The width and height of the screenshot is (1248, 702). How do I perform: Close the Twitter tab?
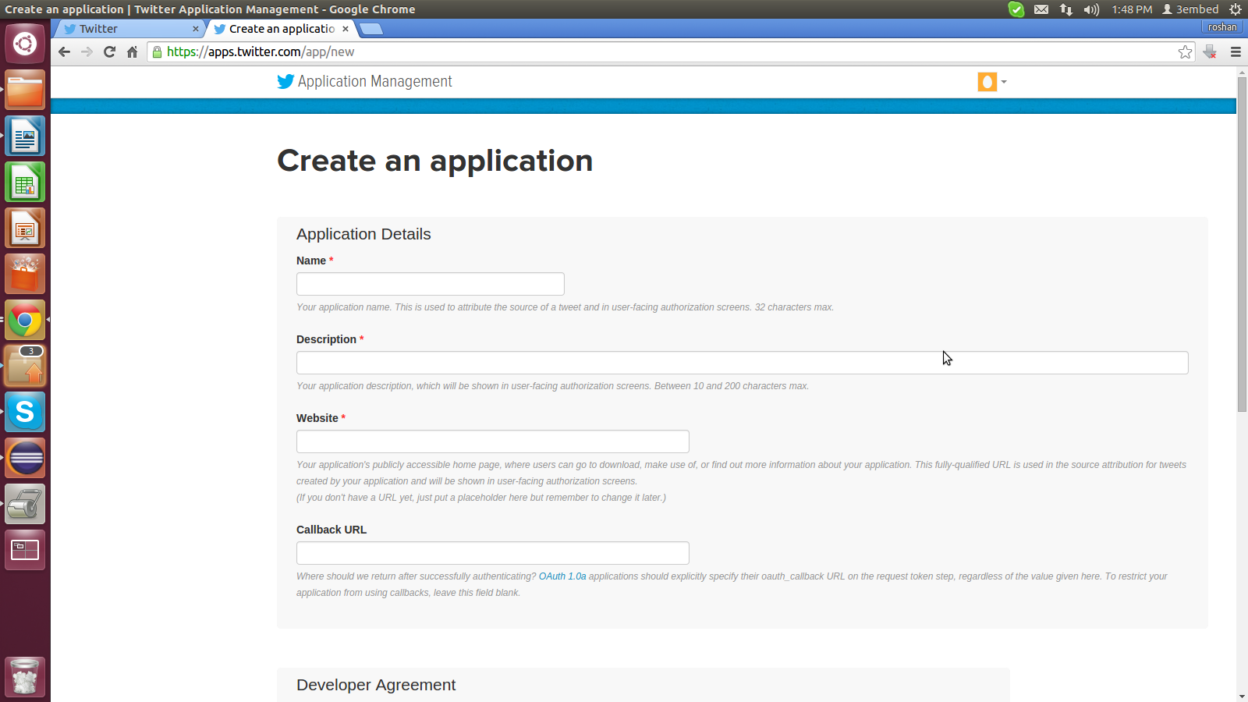pyautogui.click(x=196, y=29)
